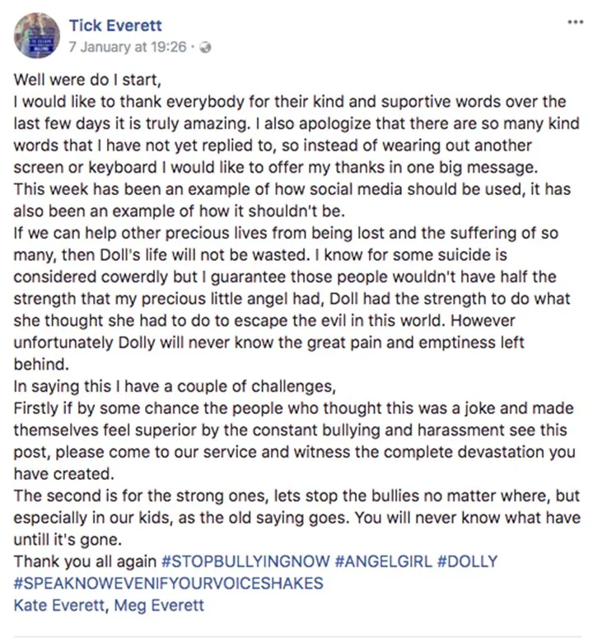The image size is (593, 642).
Task: Click the sentence starting 'This week has been'
Action: click(x=292, y=200)
